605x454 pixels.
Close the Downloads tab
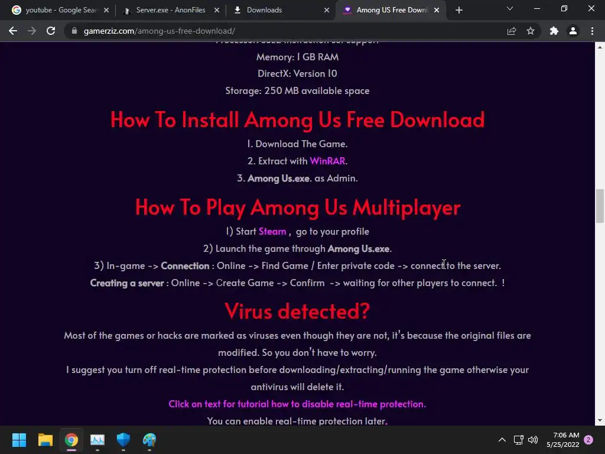tap(327, 10)
